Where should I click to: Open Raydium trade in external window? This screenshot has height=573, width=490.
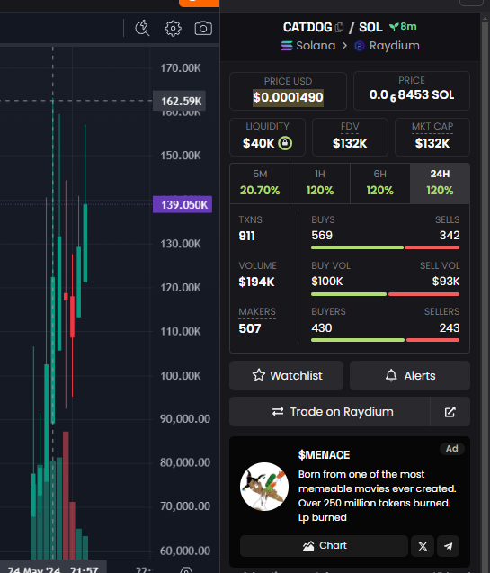click(450, 411)
